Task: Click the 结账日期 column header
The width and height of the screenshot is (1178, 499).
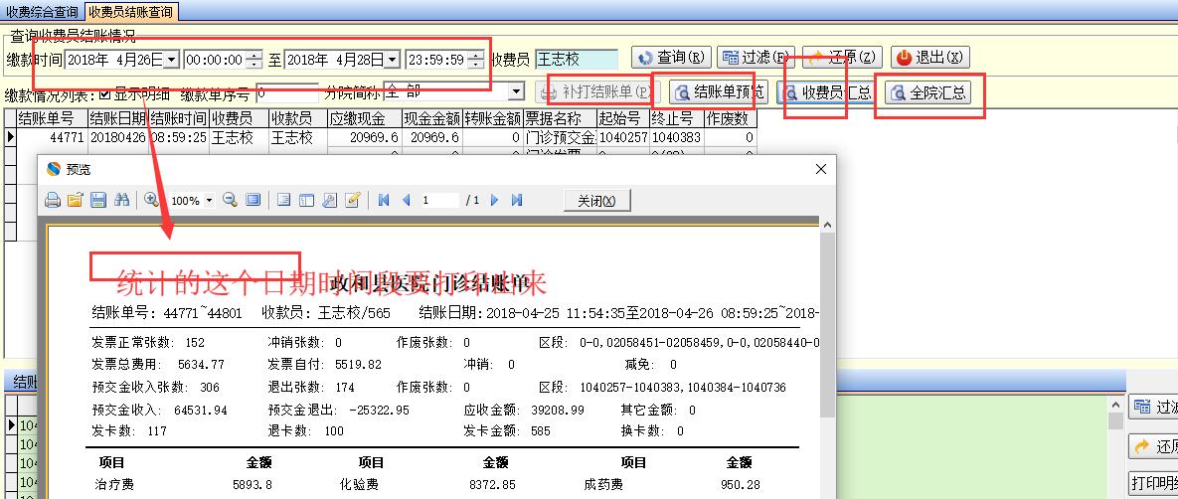Action: pyautogui.click(x=117, y=118)
